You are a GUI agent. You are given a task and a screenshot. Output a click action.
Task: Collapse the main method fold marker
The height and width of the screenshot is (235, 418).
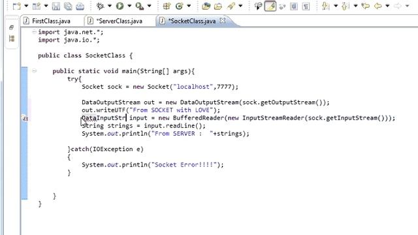click(34, 71)
